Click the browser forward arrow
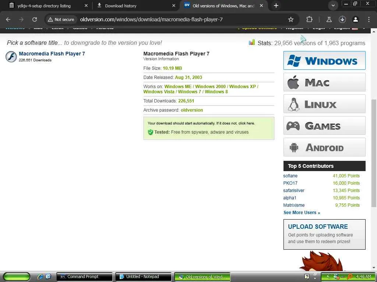Viewport: 377px width, 282px height. 21,19
